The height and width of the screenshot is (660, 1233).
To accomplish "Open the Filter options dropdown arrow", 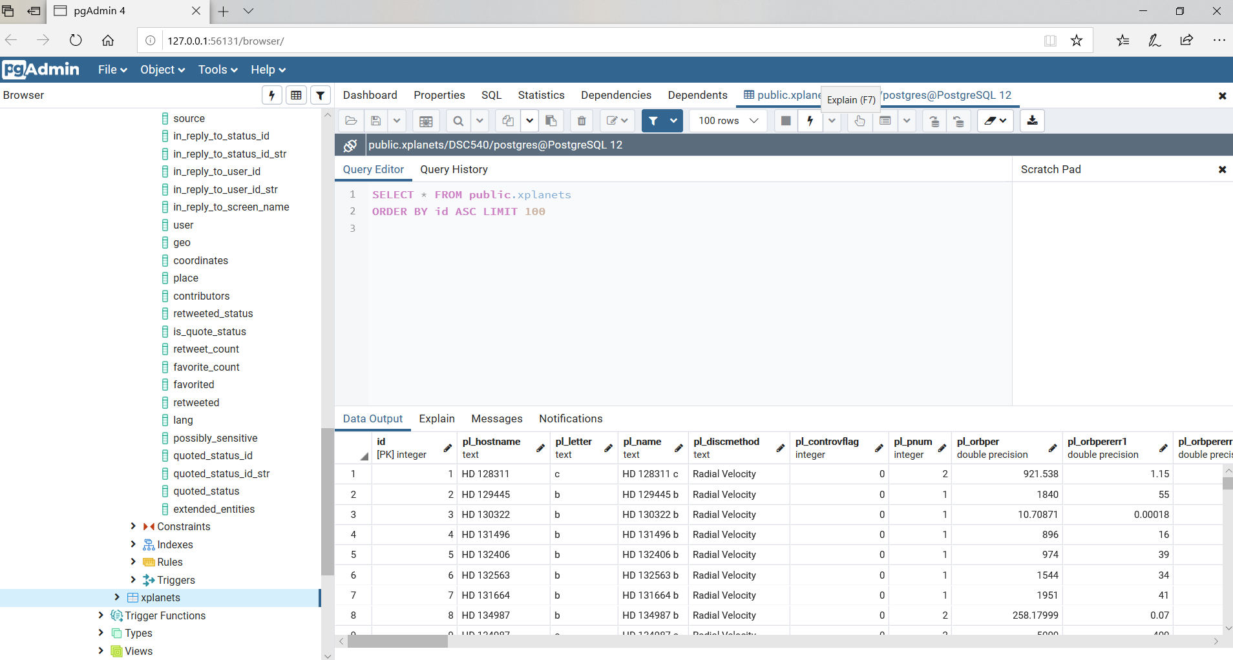I will click(x=674, y=121).
